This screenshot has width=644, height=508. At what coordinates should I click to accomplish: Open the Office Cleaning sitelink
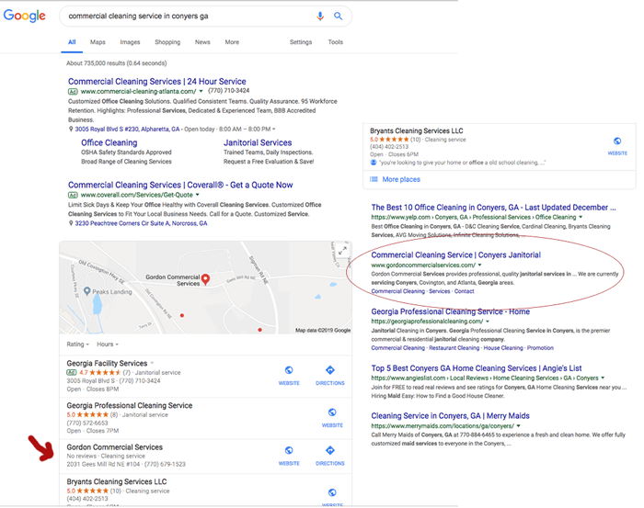pos(109,142)
